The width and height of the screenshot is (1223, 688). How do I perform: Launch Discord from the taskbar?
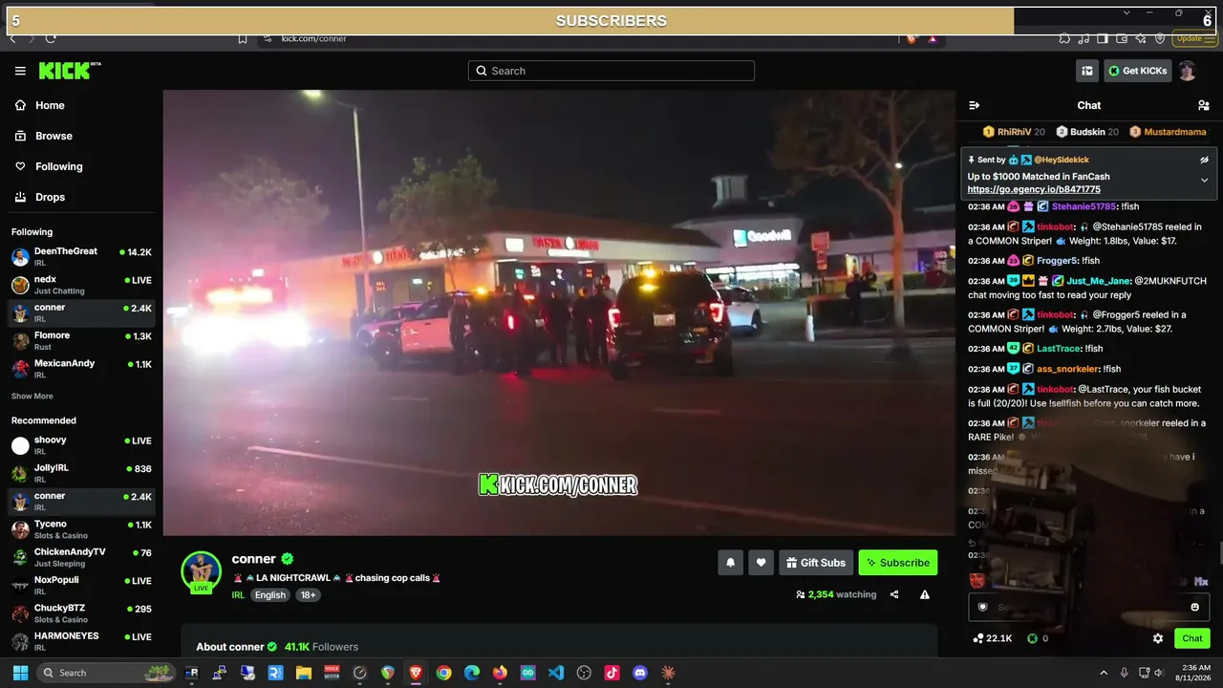[x=640, y=673]
